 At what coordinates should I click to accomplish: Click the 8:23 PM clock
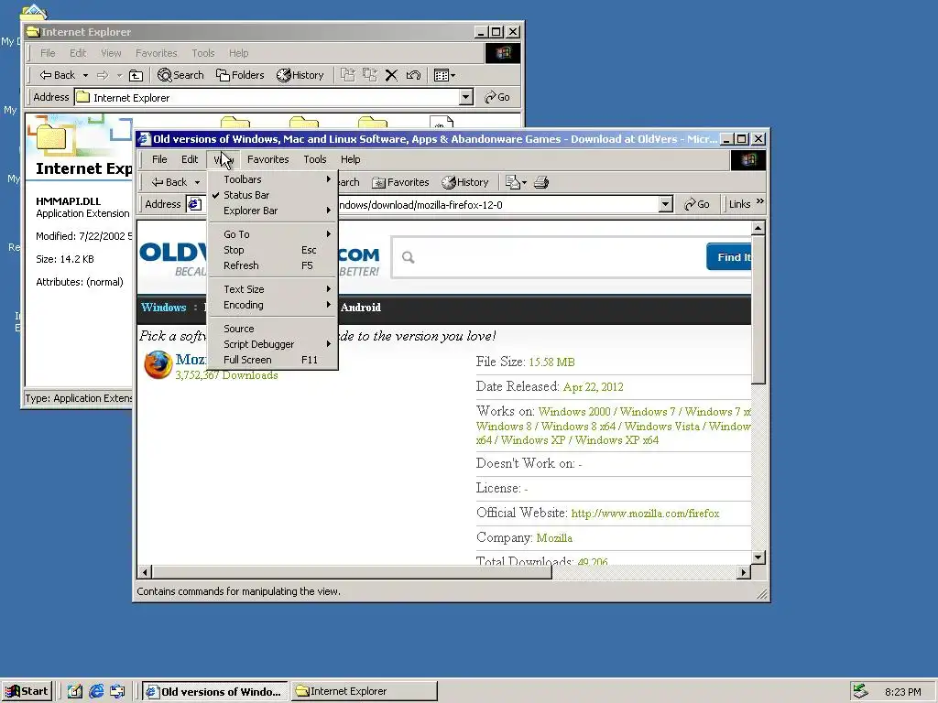point(902,692)
